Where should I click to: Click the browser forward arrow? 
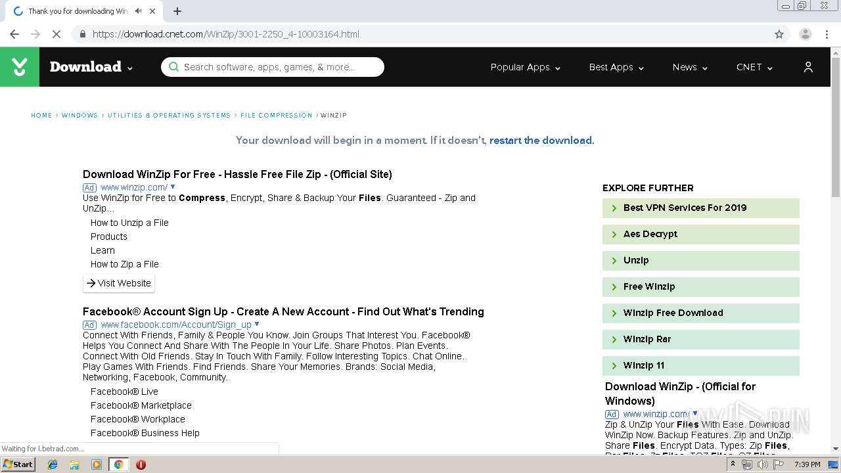pos(35,34)
